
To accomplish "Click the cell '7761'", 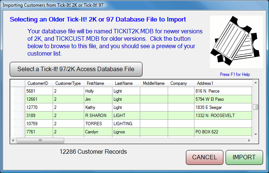I will (x=39, y=132).
